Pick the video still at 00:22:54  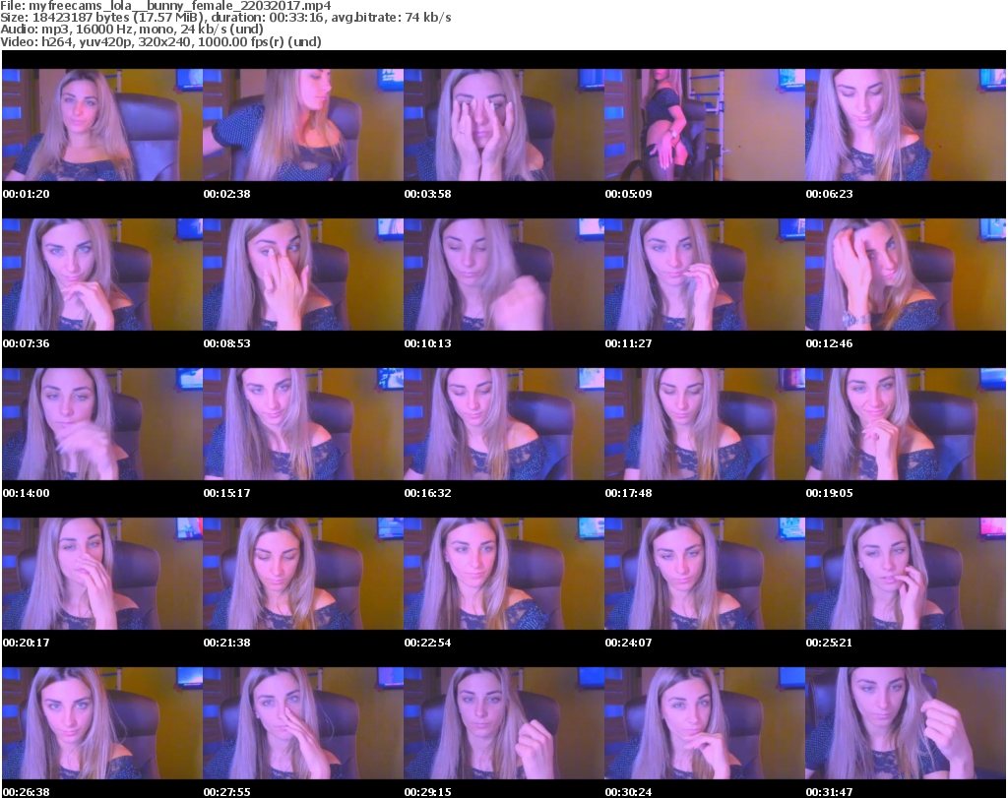(504, 573)
